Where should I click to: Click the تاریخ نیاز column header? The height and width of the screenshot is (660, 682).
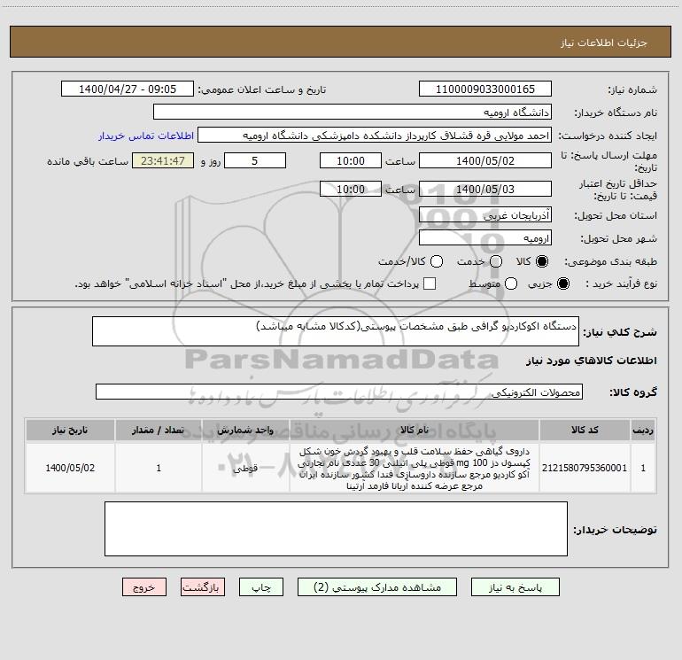click(70, 430)
